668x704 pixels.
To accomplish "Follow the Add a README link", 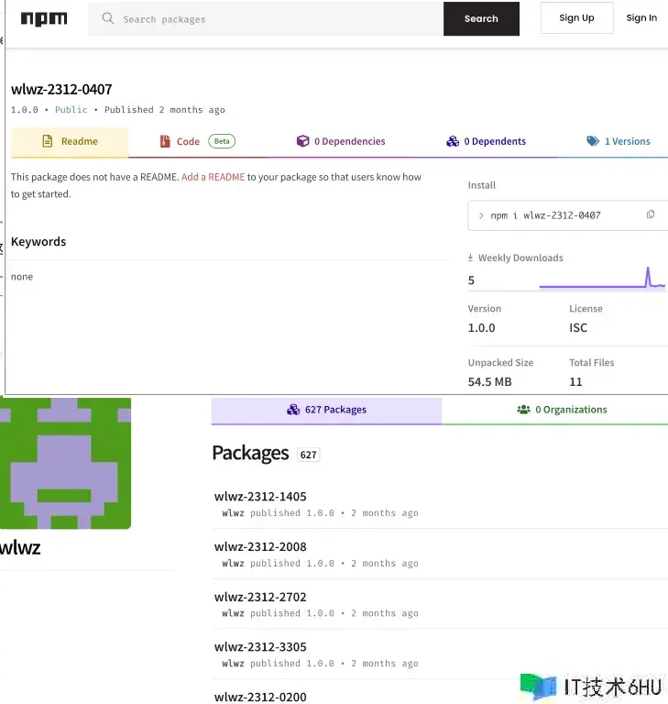I will pyautogui.click(x=214, y=177).
